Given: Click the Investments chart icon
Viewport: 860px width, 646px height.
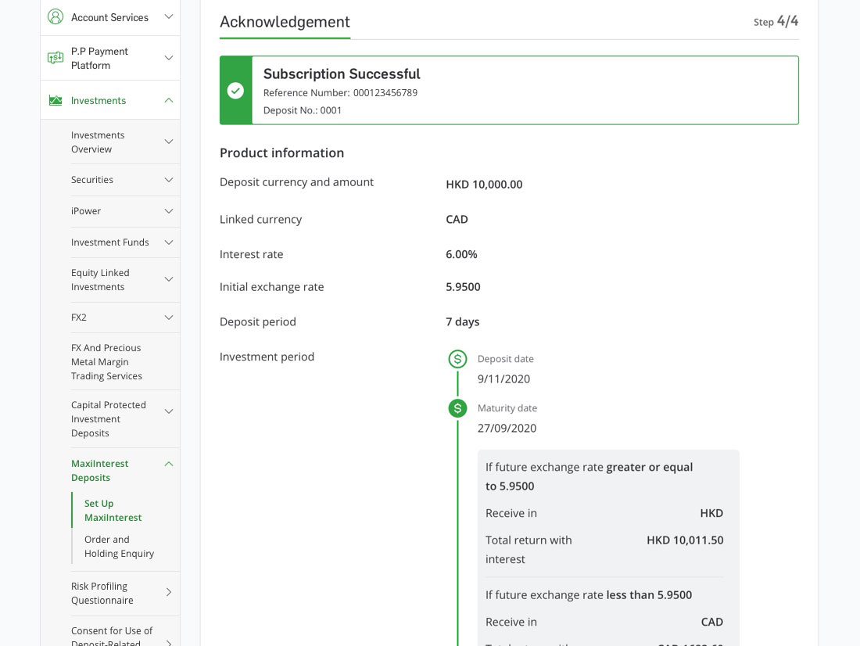Looking at the screenshot, I should [x=56, y=101].
